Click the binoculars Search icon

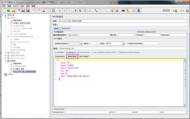click(123, 11)
